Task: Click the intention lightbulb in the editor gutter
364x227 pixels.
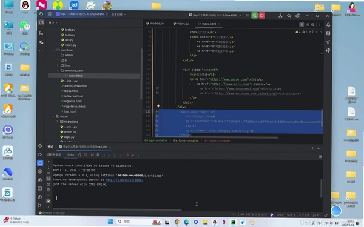Action: (x=158, y=106)
